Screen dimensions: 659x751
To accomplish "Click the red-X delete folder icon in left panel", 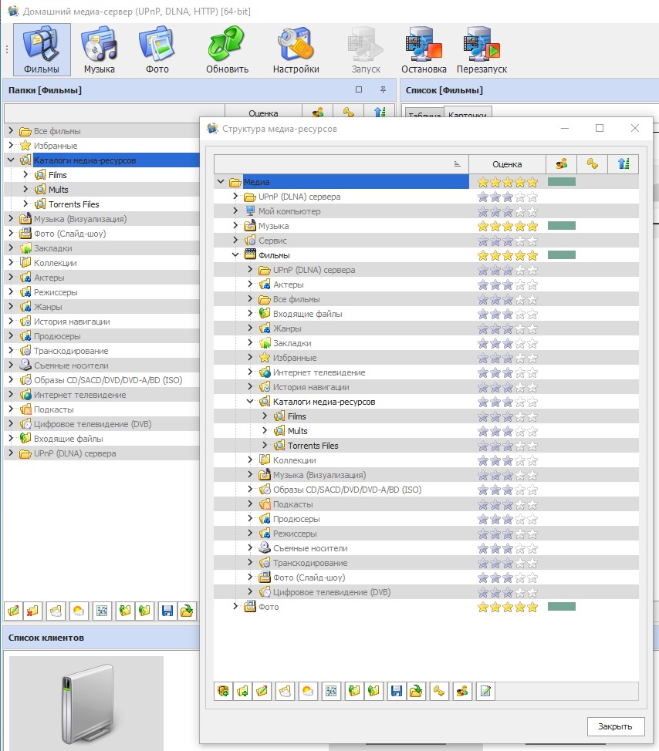I will (x=33, y=611).
